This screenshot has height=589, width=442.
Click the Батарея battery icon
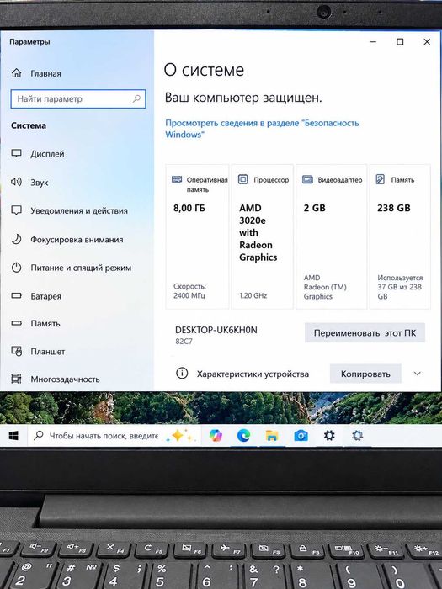16,295
